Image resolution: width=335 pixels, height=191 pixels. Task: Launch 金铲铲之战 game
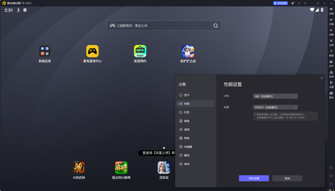pyautogui.click(x=188, y=54)
